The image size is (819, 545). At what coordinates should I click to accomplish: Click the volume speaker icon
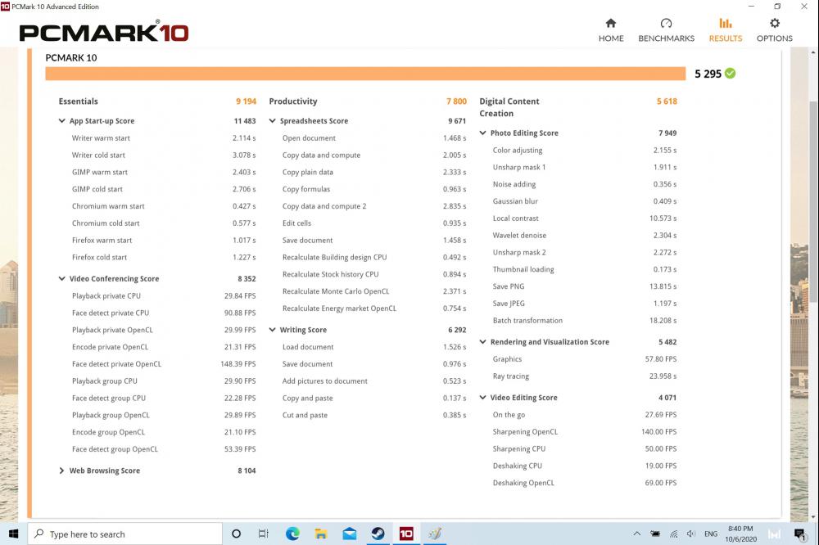(691, 534)
